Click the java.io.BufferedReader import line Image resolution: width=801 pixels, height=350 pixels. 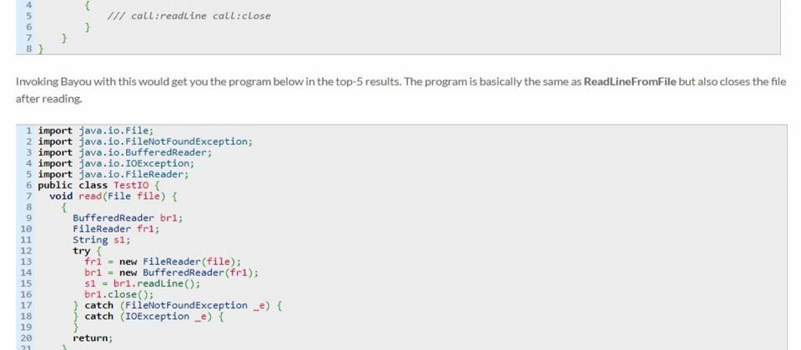point(124,152)
